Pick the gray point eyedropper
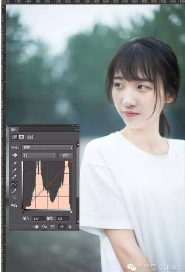Screen dimensions: 185x272 (x=14, y=170)
